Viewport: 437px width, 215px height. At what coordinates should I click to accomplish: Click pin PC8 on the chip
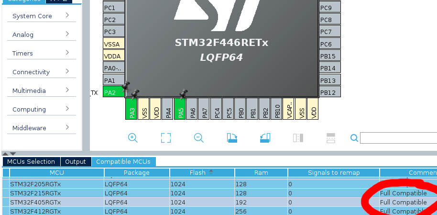pyautogui.click(x=330, y=20)
